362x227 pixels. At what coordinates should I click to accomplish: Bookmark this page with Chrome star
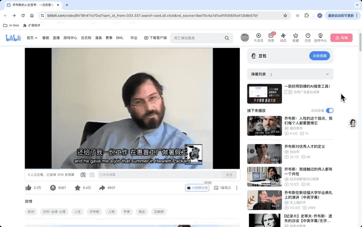click(x=285, y=16)
